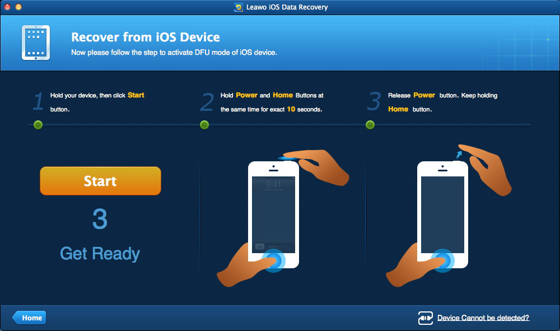Click the countdown number 3 under Start
560x331 pixels.
pyautogui.click(x=100, y=219)
